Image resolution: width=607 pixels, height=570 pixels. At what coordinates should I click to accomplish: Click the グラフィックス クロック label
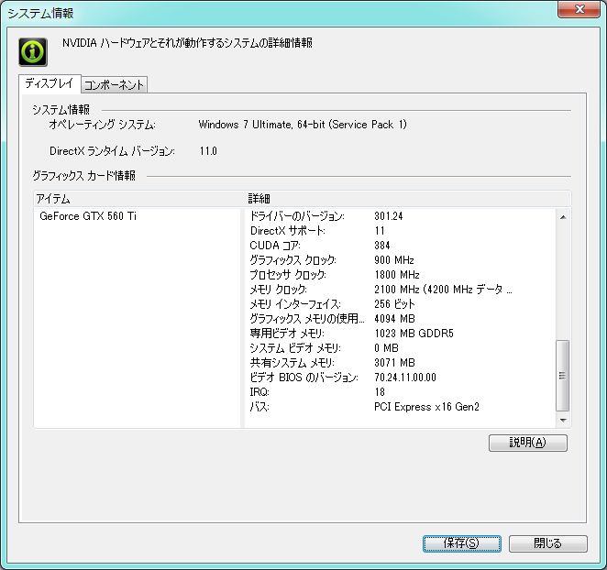[292, 260]
